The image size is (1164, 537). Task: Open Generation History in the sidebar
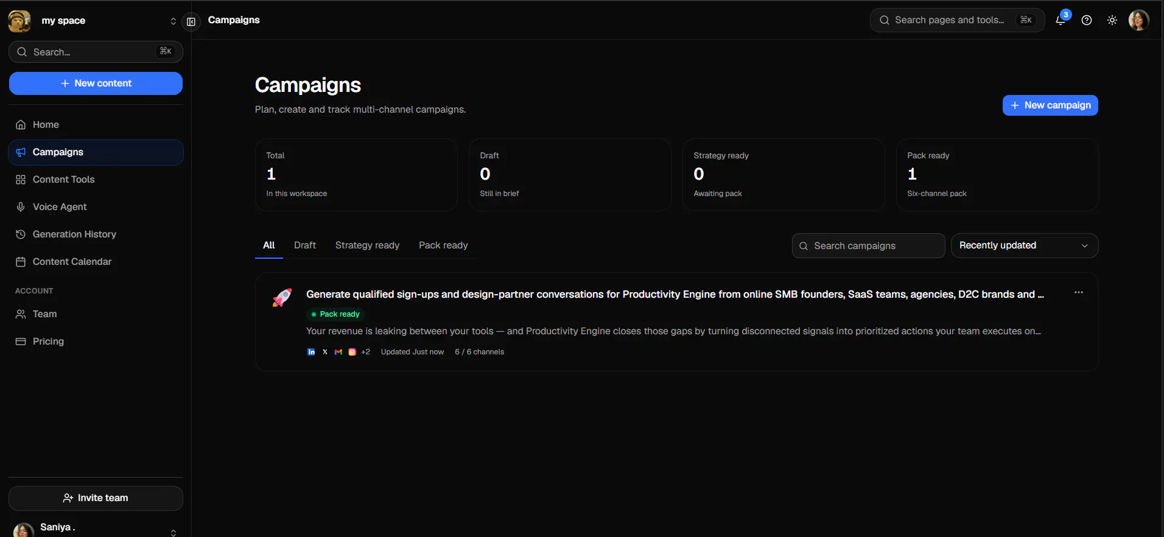tap(96, 234)
